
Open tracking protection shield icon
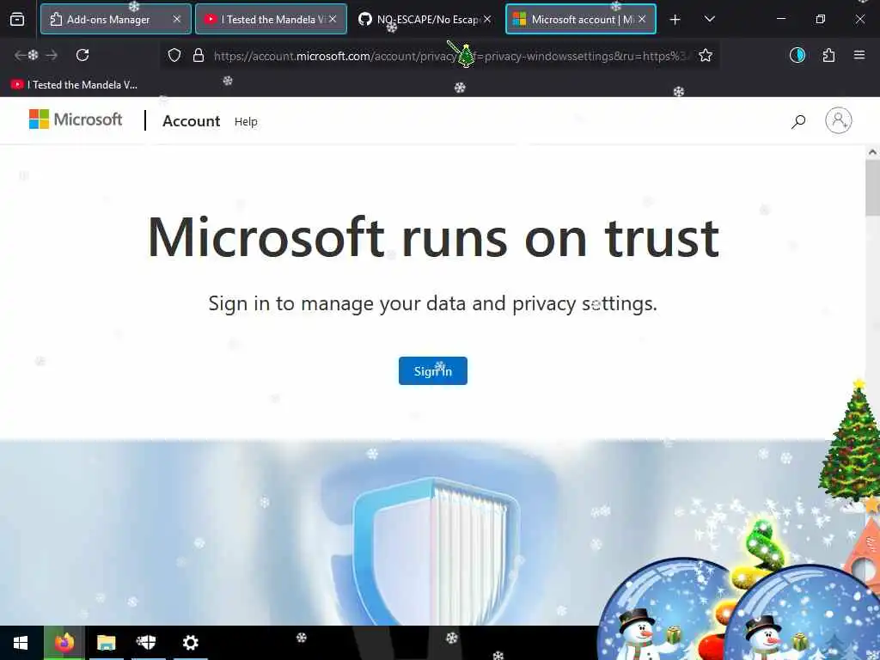pyautogui.click(x=174, y=55)
